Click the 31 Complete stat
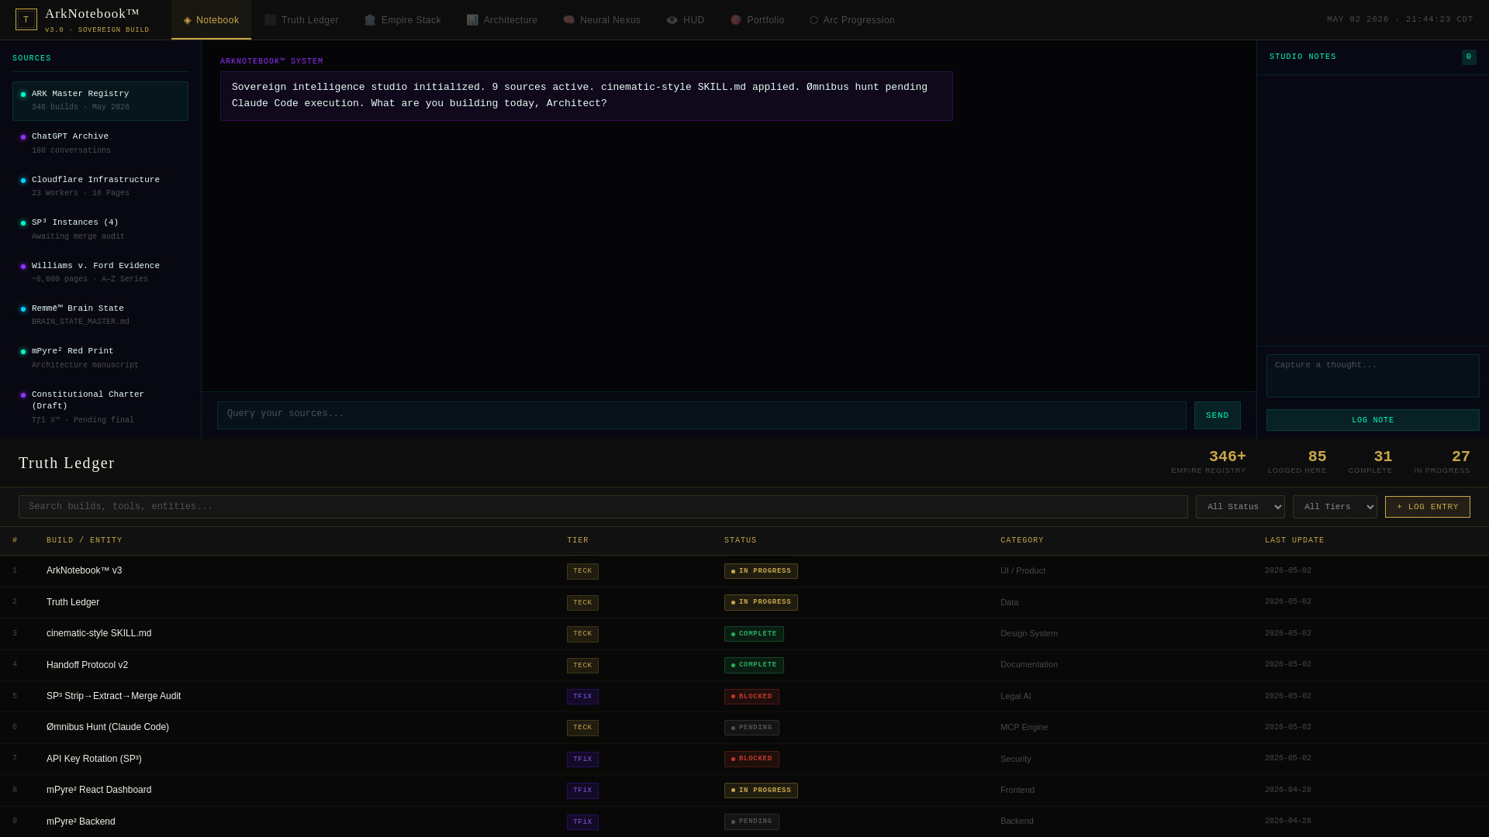Viewport: 1489px width, 837px height. click(1370, 462)
